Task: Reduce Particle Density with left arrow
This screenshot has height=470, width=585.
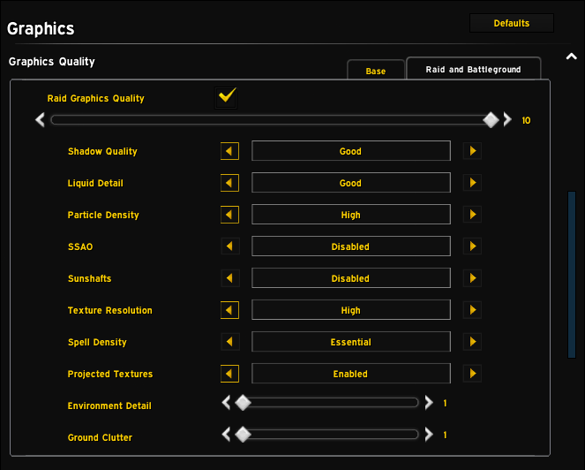Action: [229, 215]
